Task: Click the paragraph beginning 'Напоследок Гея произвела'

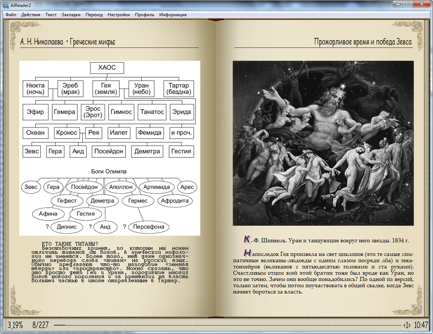Action: tap(323, 272)
